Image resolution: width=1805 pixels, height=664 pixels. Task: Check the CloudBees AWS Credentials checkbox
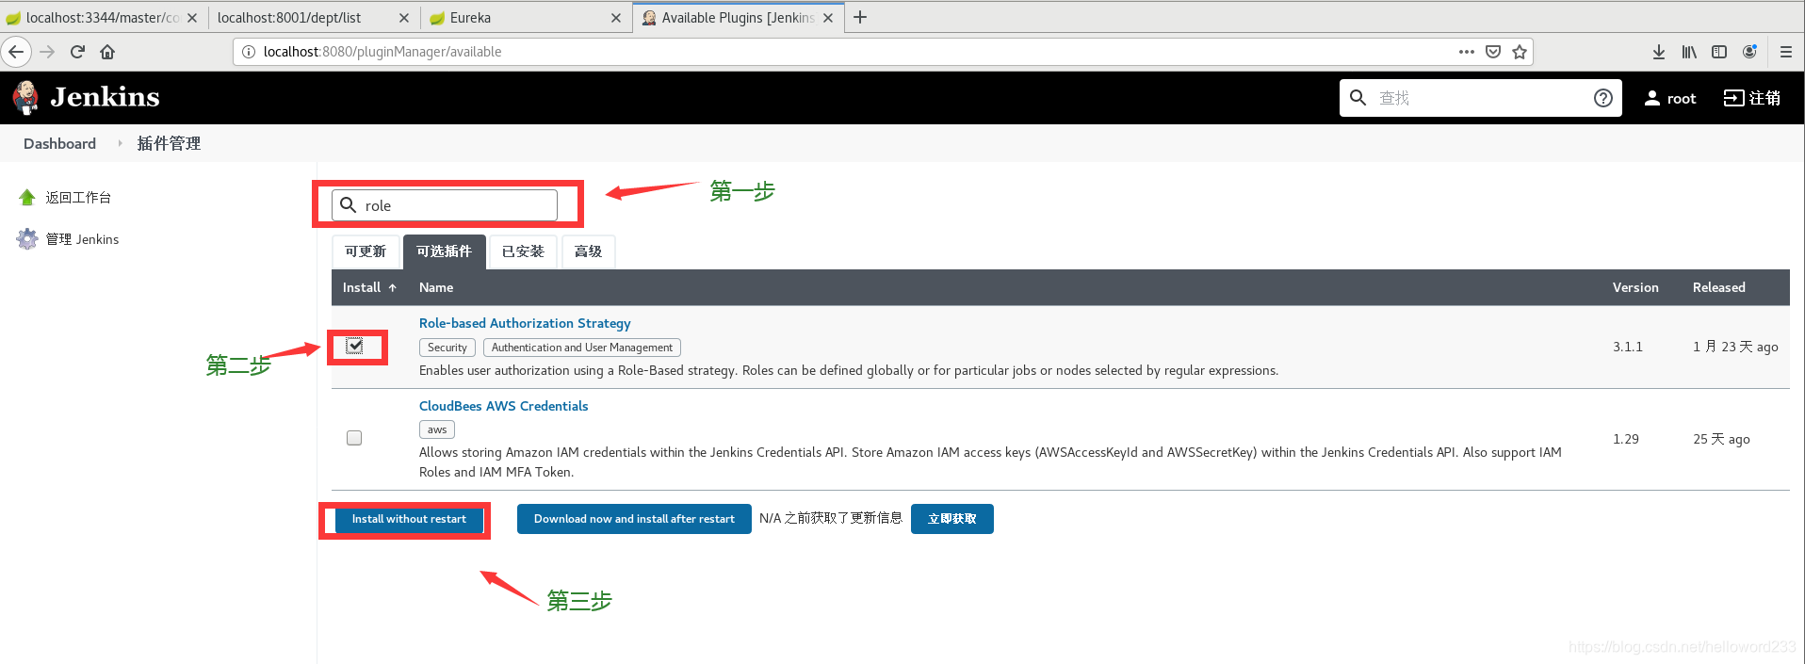coord(354,438)
